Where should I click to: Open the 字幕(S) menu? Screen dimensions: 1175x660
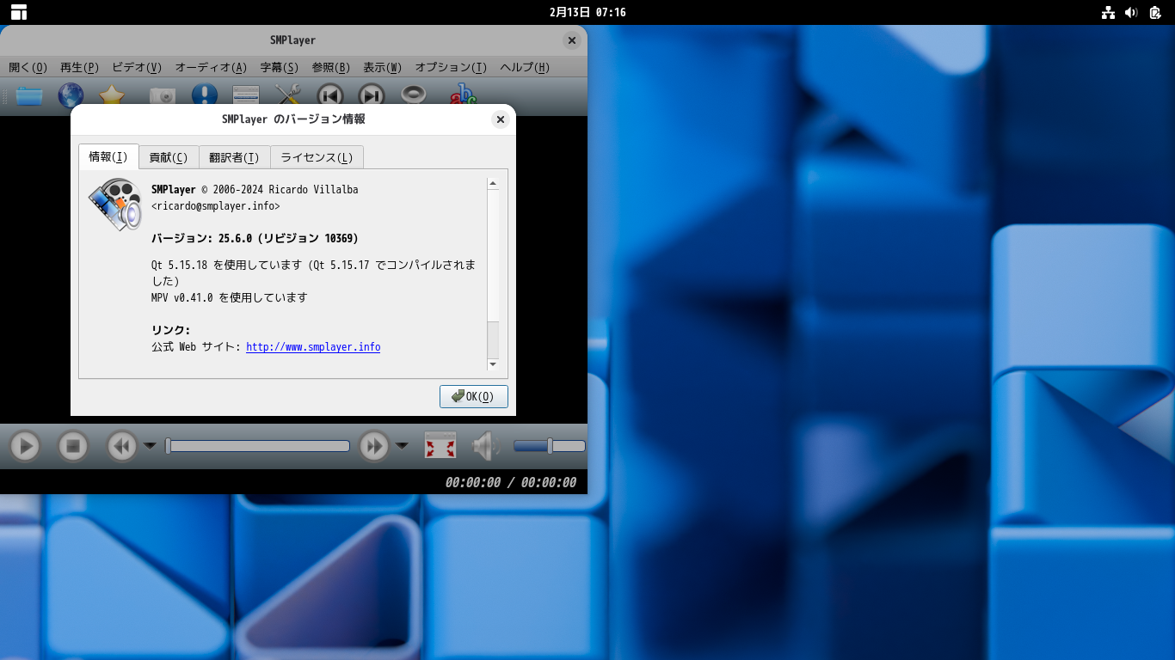pos(280,67)
